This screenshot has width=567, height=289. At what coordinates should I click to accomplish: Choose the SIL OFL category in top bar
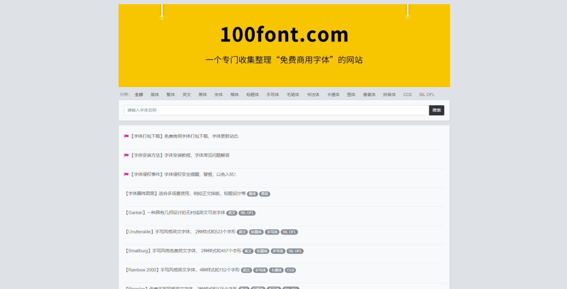tap(427, 95)
